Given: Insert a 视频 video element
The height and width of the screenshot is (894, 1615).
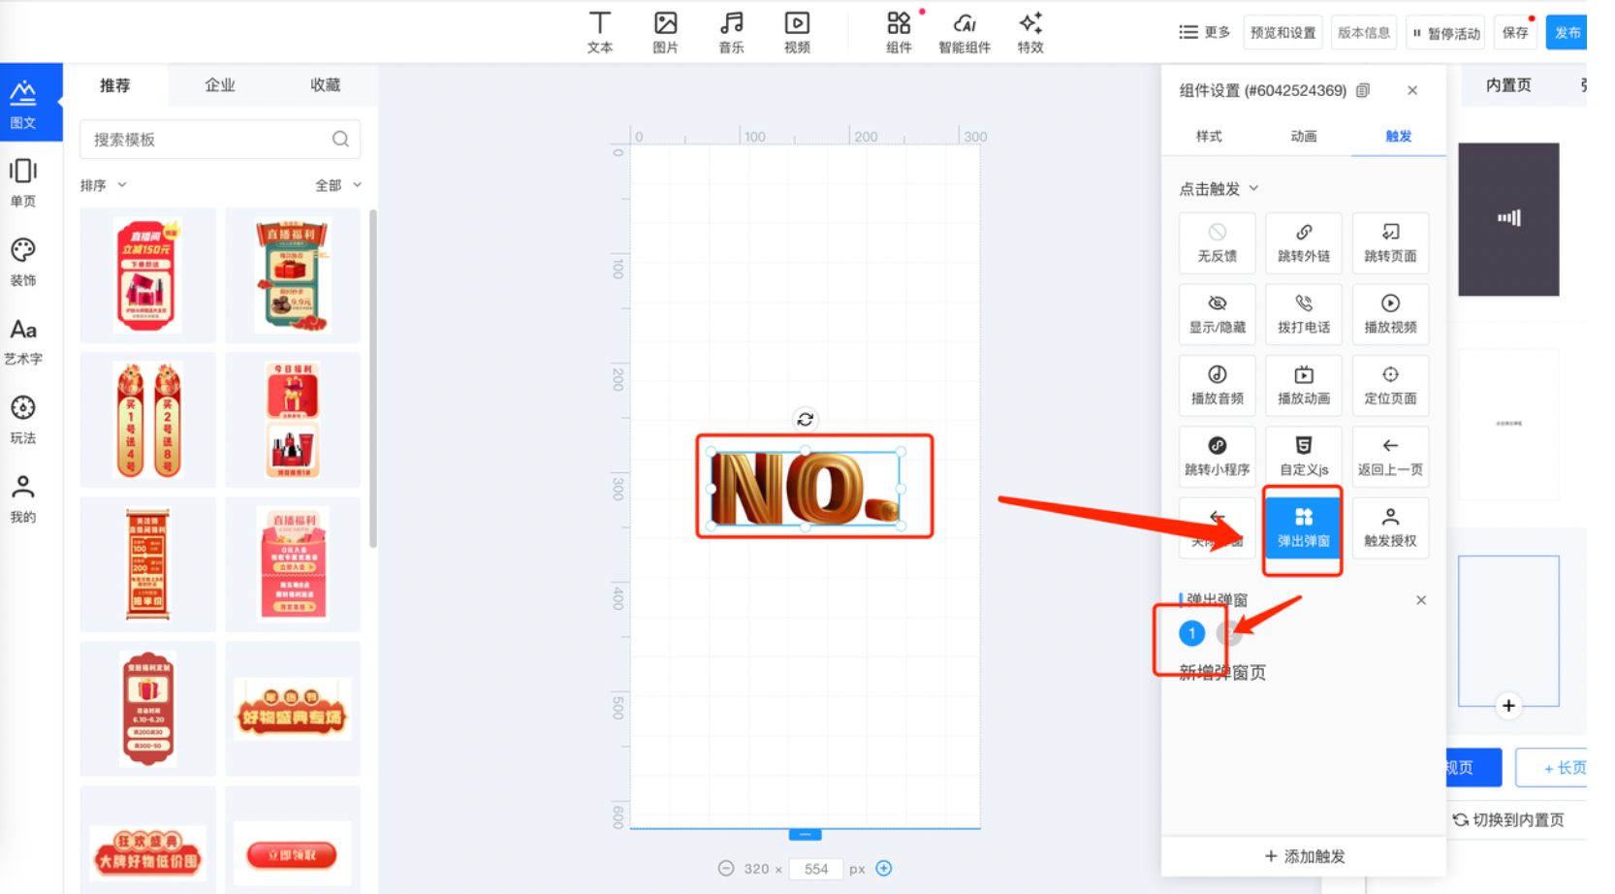Looking at the screenshot, I should pos(797,32).
